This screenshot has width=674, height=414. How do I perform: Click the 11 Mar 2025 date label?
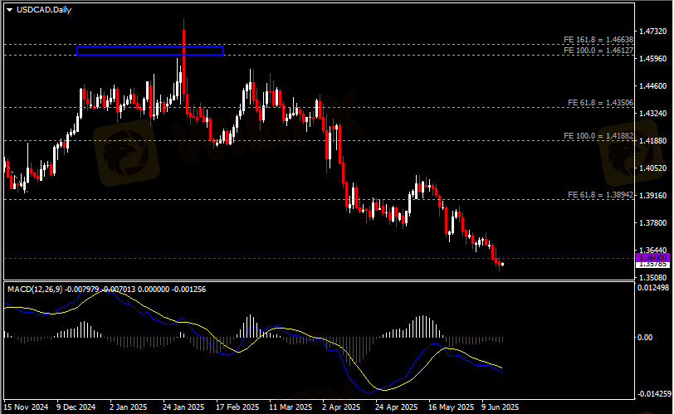291,407
